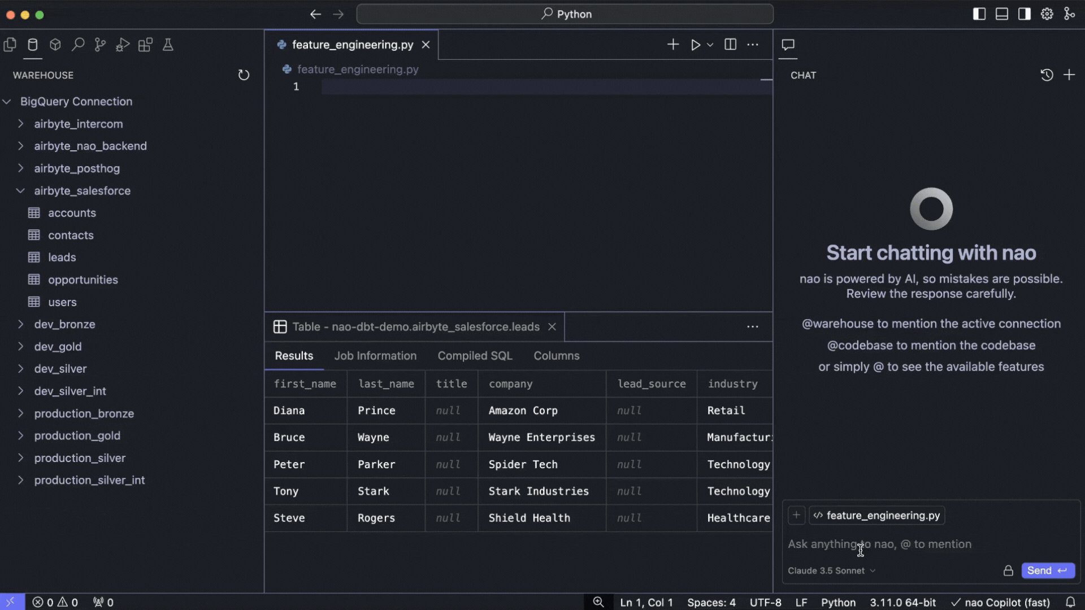
Task: Collapse the BigQuery Connection tree
Action: pos(7,102)
